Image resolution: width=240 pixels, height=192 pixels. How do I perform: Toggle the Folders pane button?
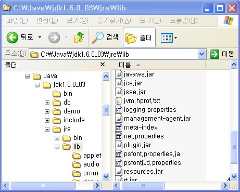[139, 37]
